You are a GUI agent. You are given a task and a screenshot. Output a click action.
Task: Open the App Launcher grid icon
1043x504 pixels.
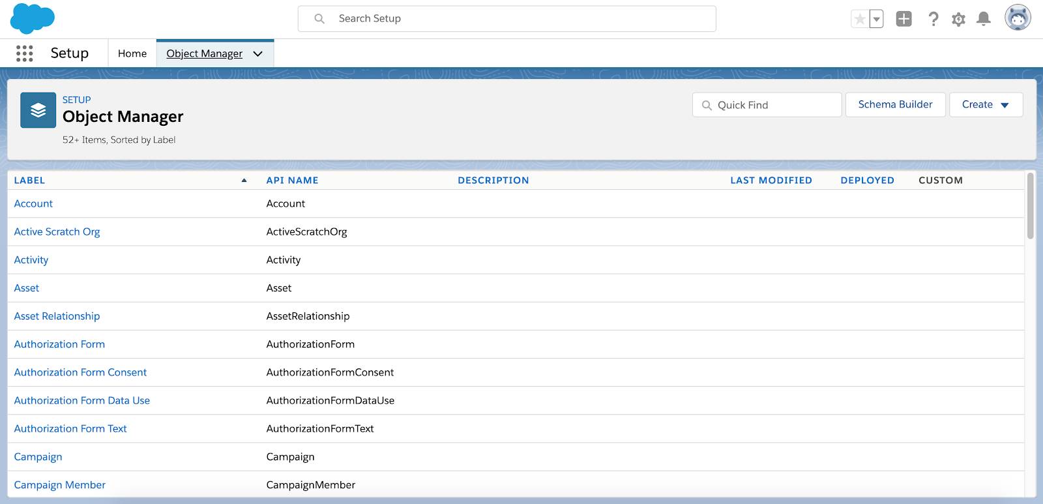click(x=24, y=53)
